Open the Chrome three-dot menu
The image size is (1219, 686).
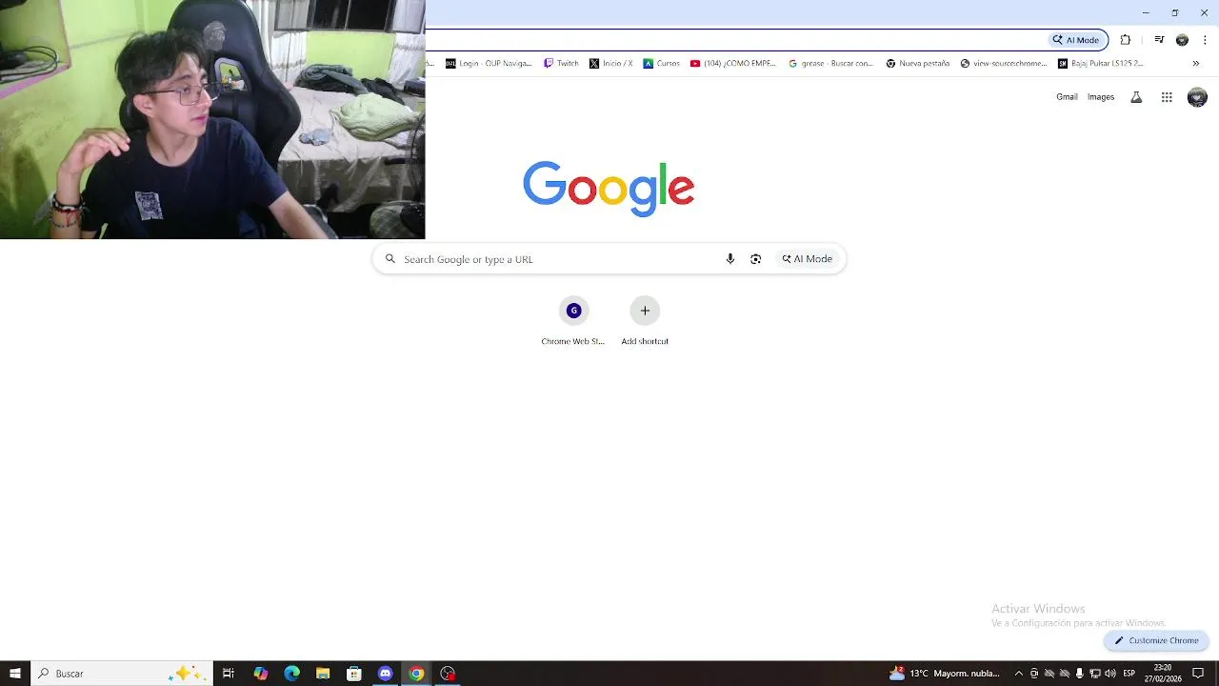(1205, 40)
